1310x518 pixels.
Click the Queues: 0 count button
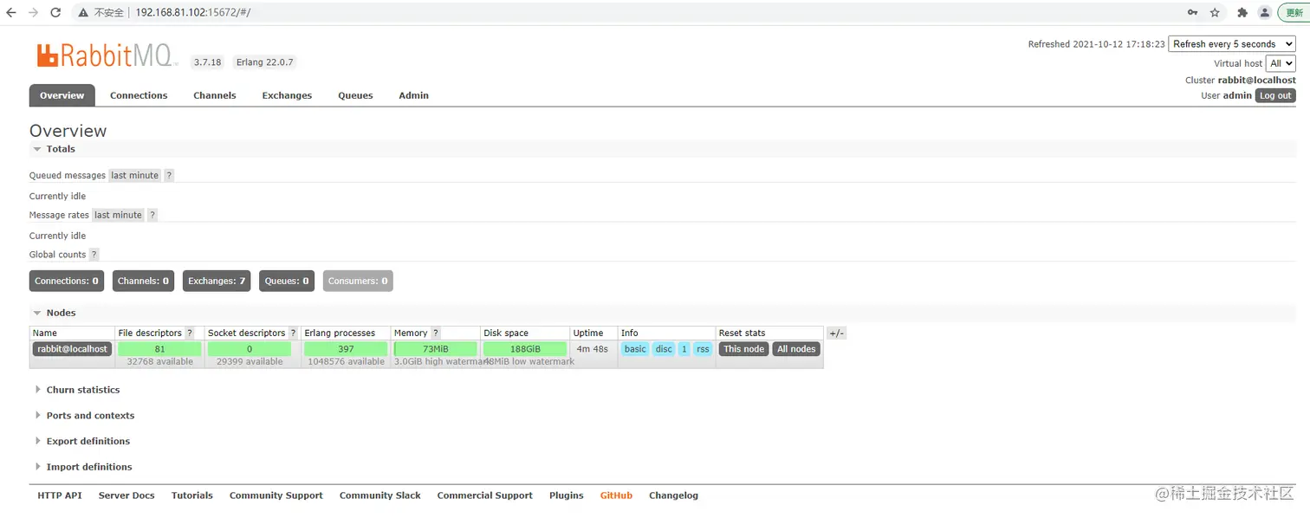click(x=287, y=281)
